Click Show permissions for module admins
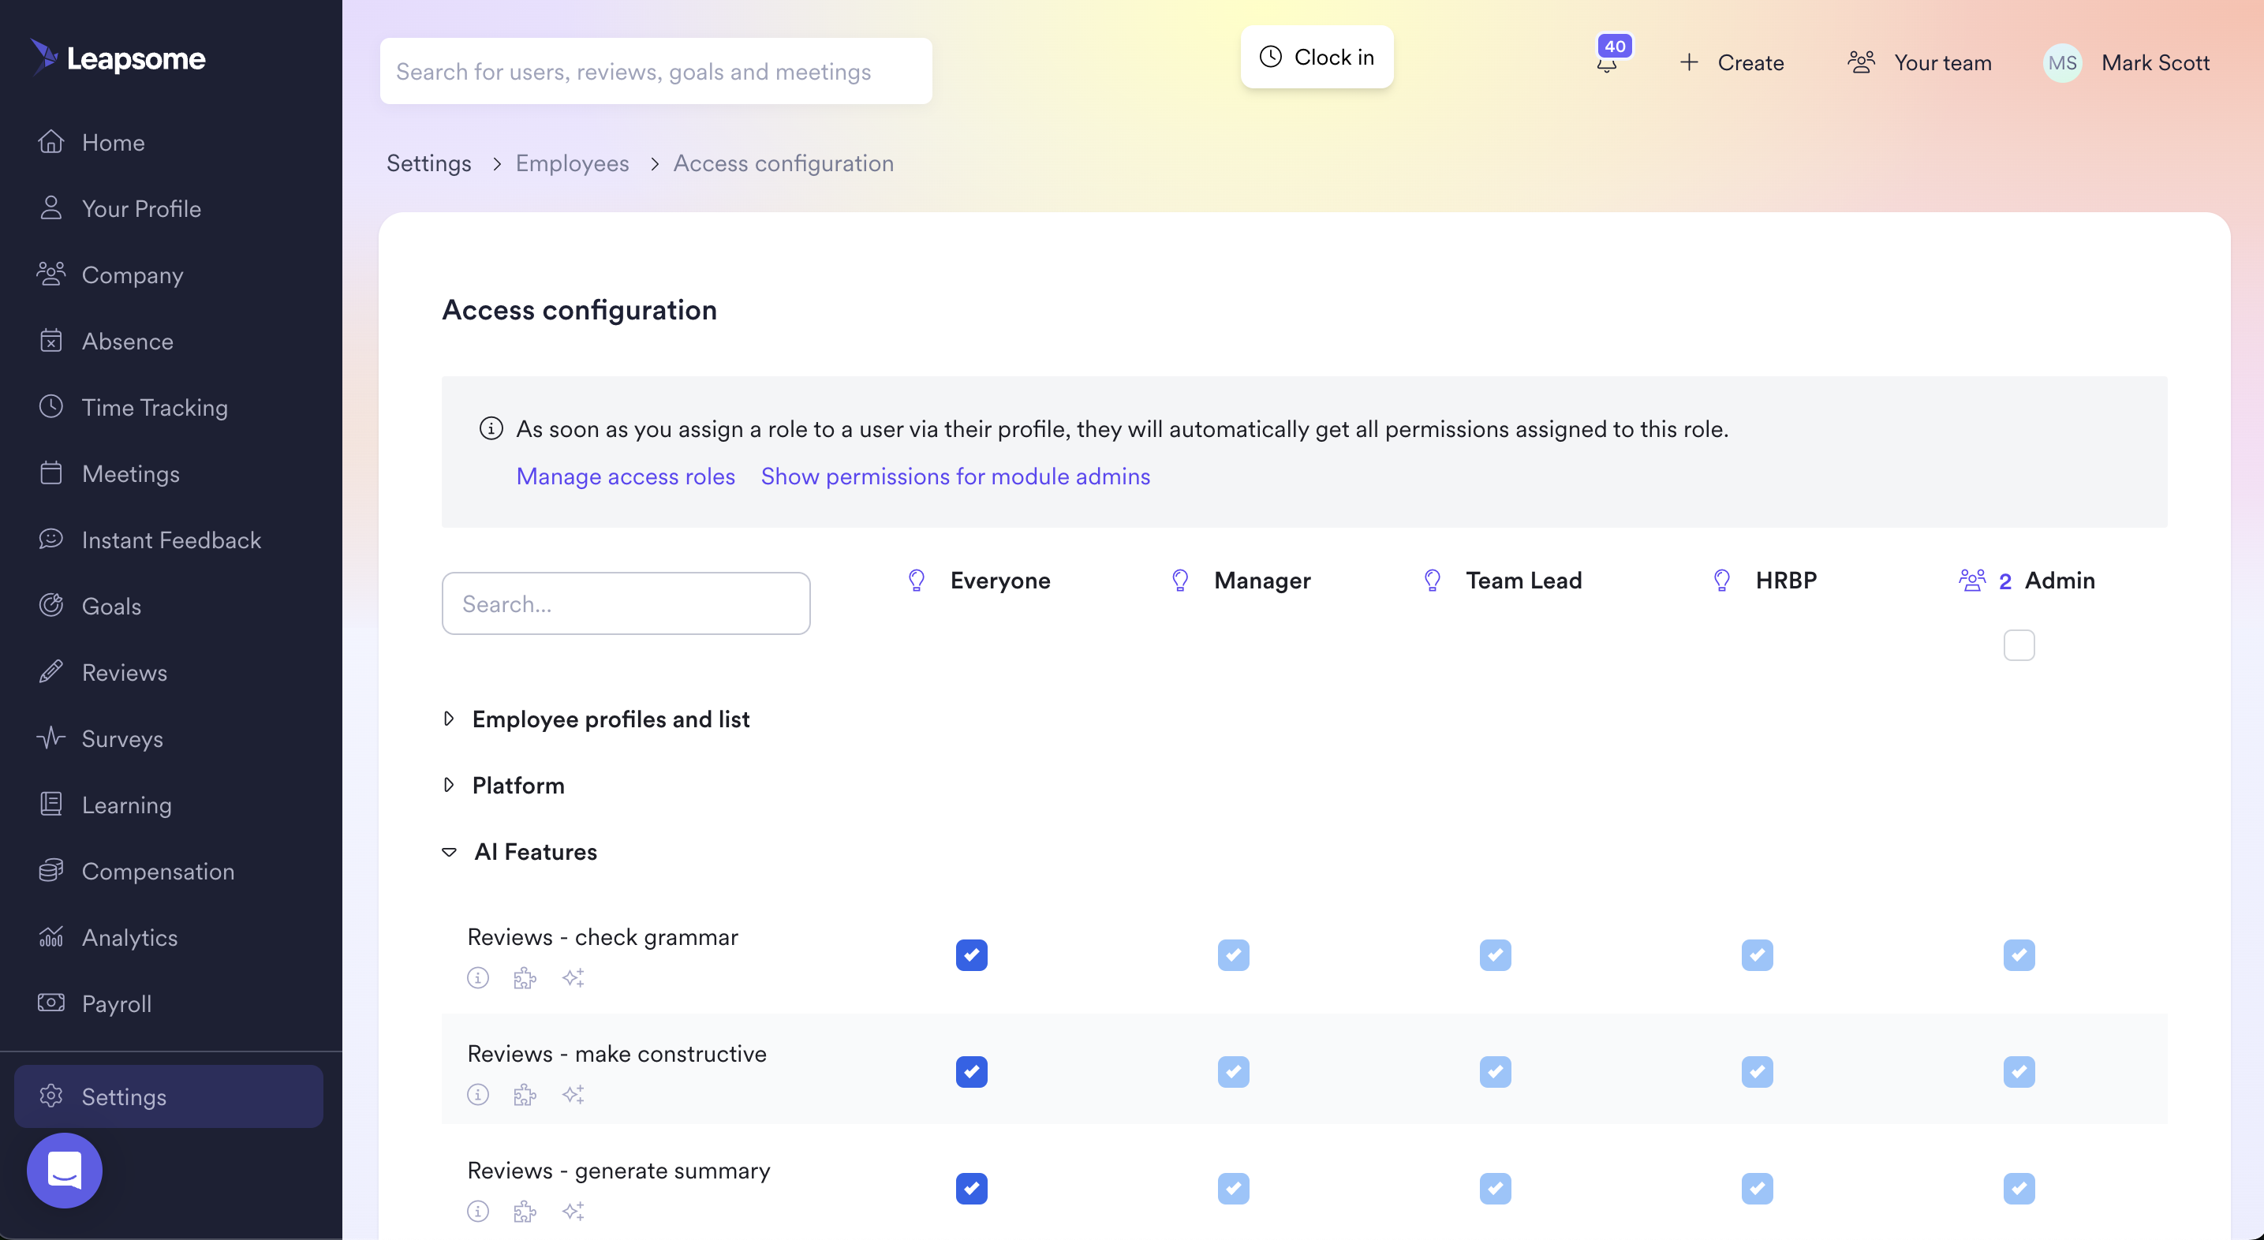The height and width of the screenshot is (1240, 2264). (x=955, y=476)
